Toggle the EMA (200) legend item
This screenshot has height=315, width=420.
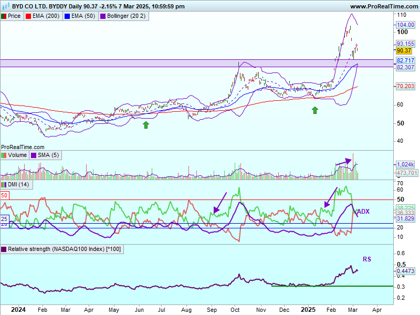pos(43,16)
